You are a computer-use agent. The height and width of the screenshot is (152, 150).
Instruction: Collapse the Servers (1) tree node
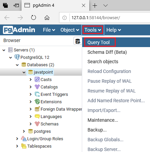coord(4,50)
